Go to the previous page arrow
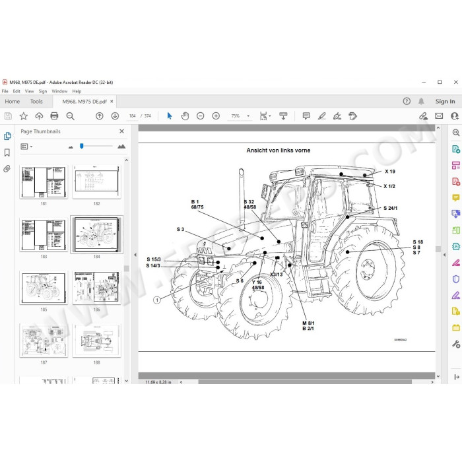This screenshot has height=462, width=462. (100, 116)
